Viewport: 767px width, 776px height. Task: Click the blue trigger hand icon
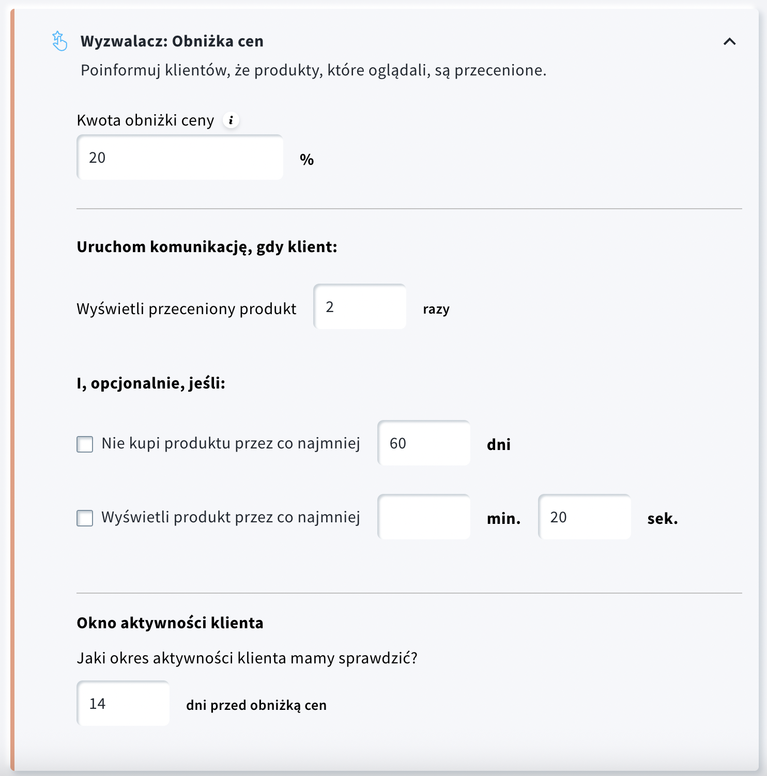[x=59, y=41]
